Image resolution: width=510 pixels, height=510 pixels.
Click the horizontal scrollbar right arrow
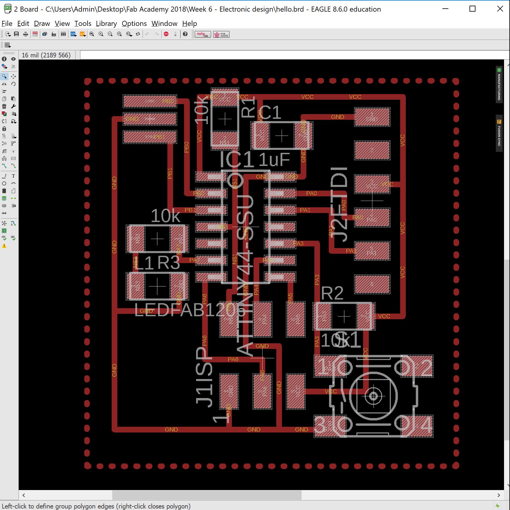499,495
